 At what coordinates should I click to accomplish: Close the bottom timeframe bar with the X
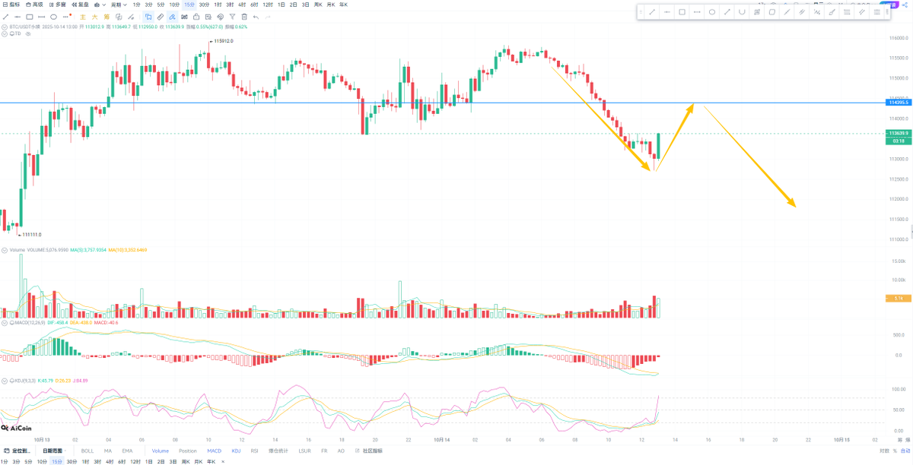[223, 461]
